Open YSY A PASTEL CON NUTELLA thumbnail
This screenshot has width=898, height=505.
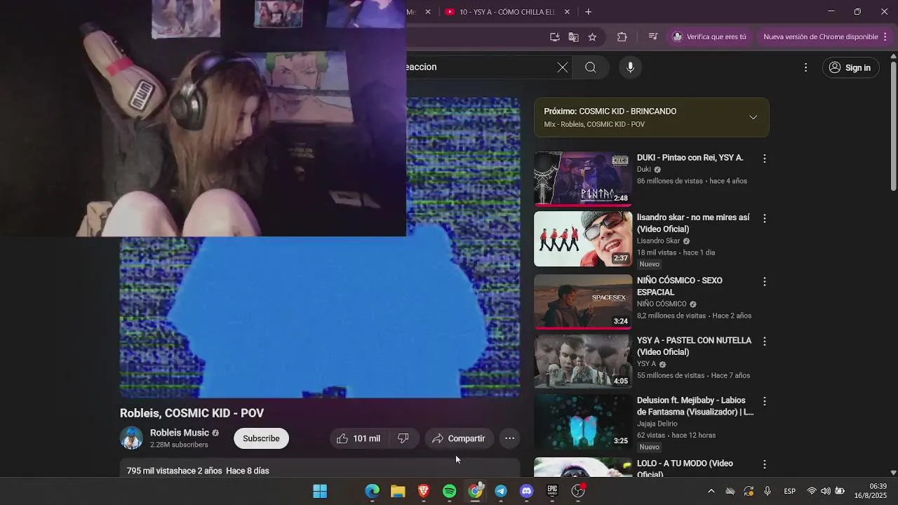[583, 362]
